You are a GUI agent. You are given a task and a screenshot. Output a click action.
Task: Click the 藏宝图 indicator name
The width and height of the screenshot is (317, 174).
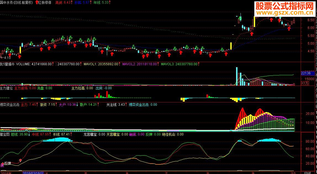pyautogui.click(x=5, y=134)
